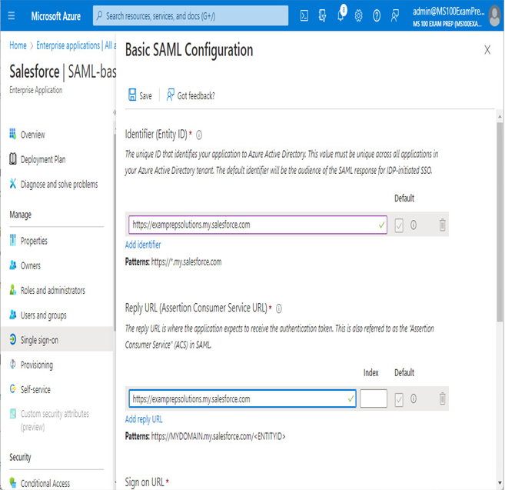Image resolution: width=505 pixels, height=490 pixels.
Task: Click info icon beside reply URL Default checkbox
Action: tap(414, 399)
